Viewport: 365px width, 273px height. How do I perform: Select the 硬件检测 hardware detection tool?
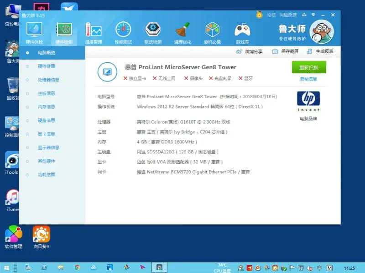(64, 33)
